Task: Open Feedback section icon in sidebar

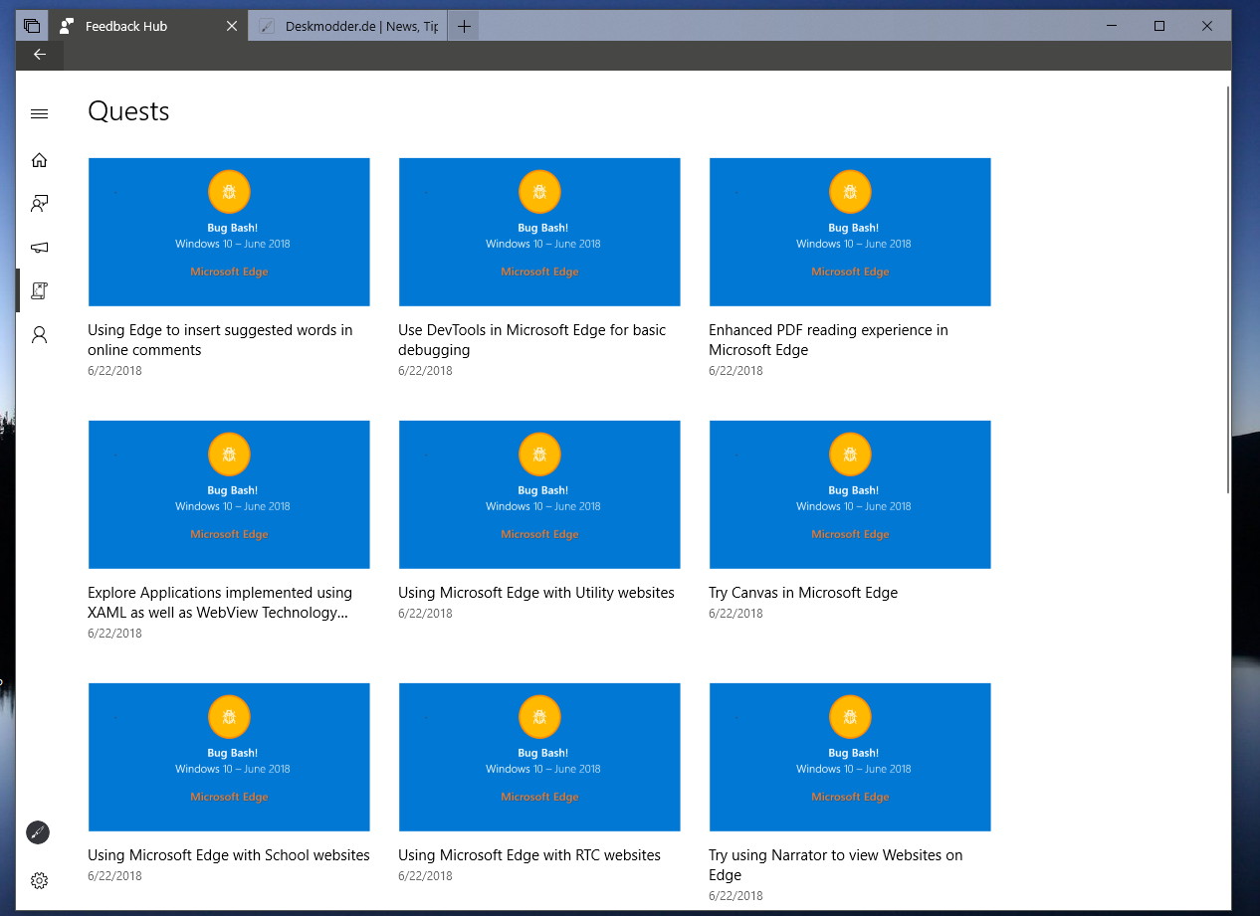Action: coord(39,204)
